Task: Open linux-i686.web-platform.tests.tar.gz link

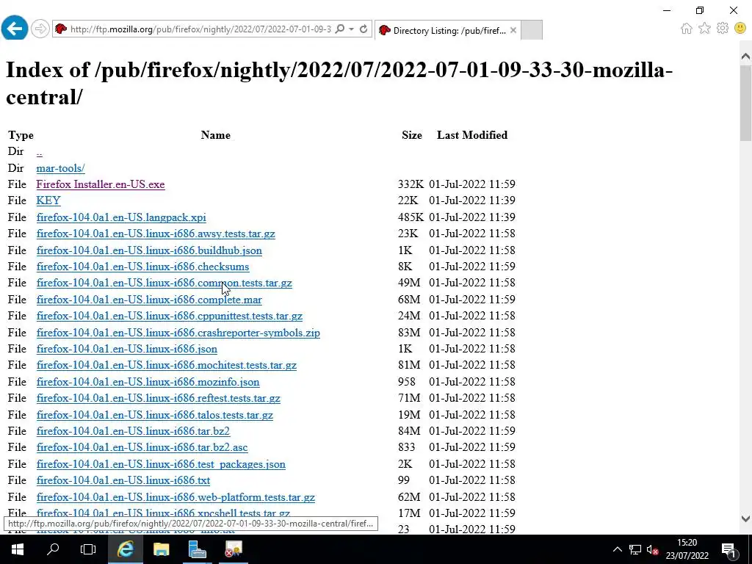Action: pyautogui.click(x=176, y=497)
